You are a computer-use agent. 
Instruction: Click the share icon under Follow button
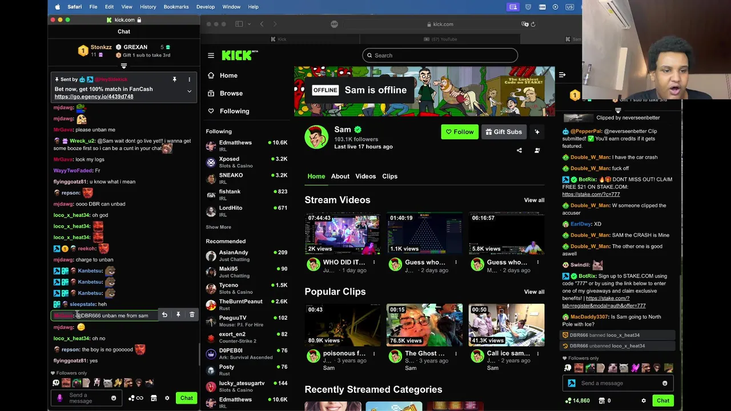pos(519,151)
